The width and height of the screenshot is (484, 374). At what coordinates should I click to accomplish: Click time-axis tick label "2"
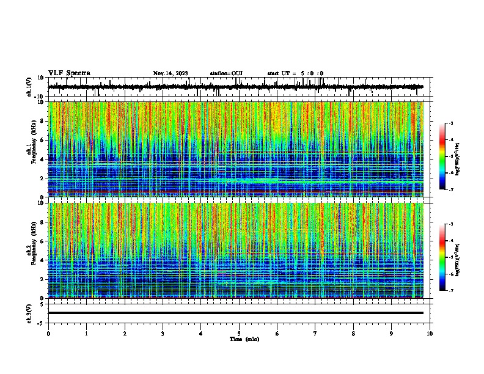125,334
